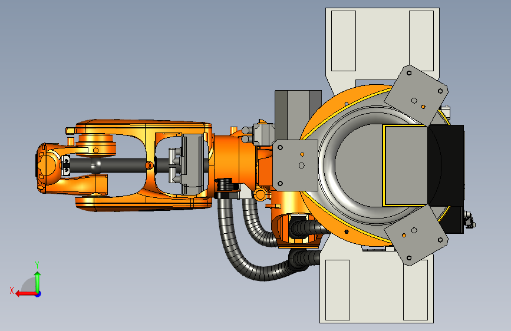This screenshot has width=511, height=331.
Task: Select the lower tilted gray mounting plate
Action: click(416, 234)
